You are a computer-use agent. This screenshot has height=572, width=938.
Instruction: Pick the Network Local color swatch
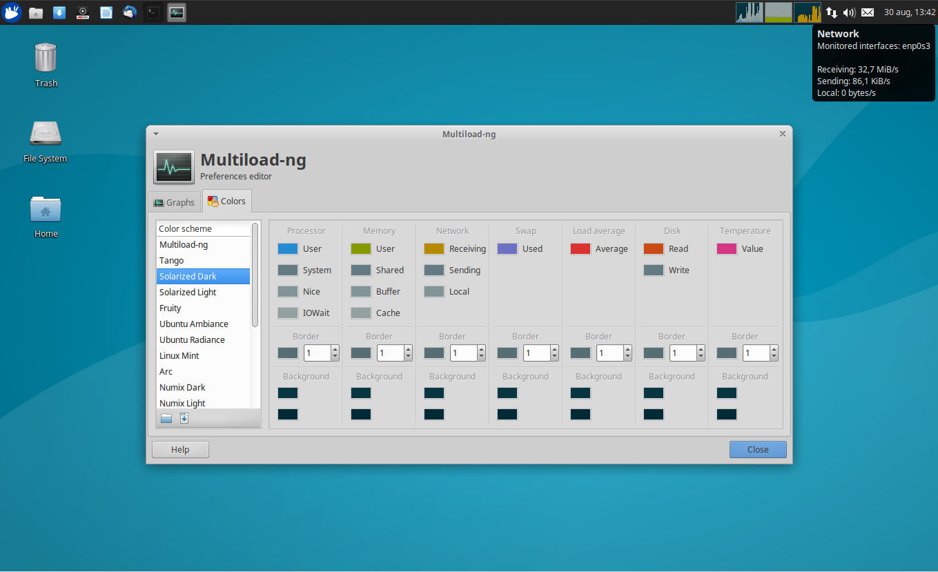(434, 291)
